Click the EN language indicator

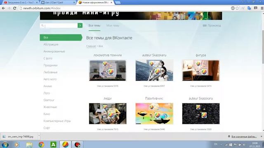point(216,144)
